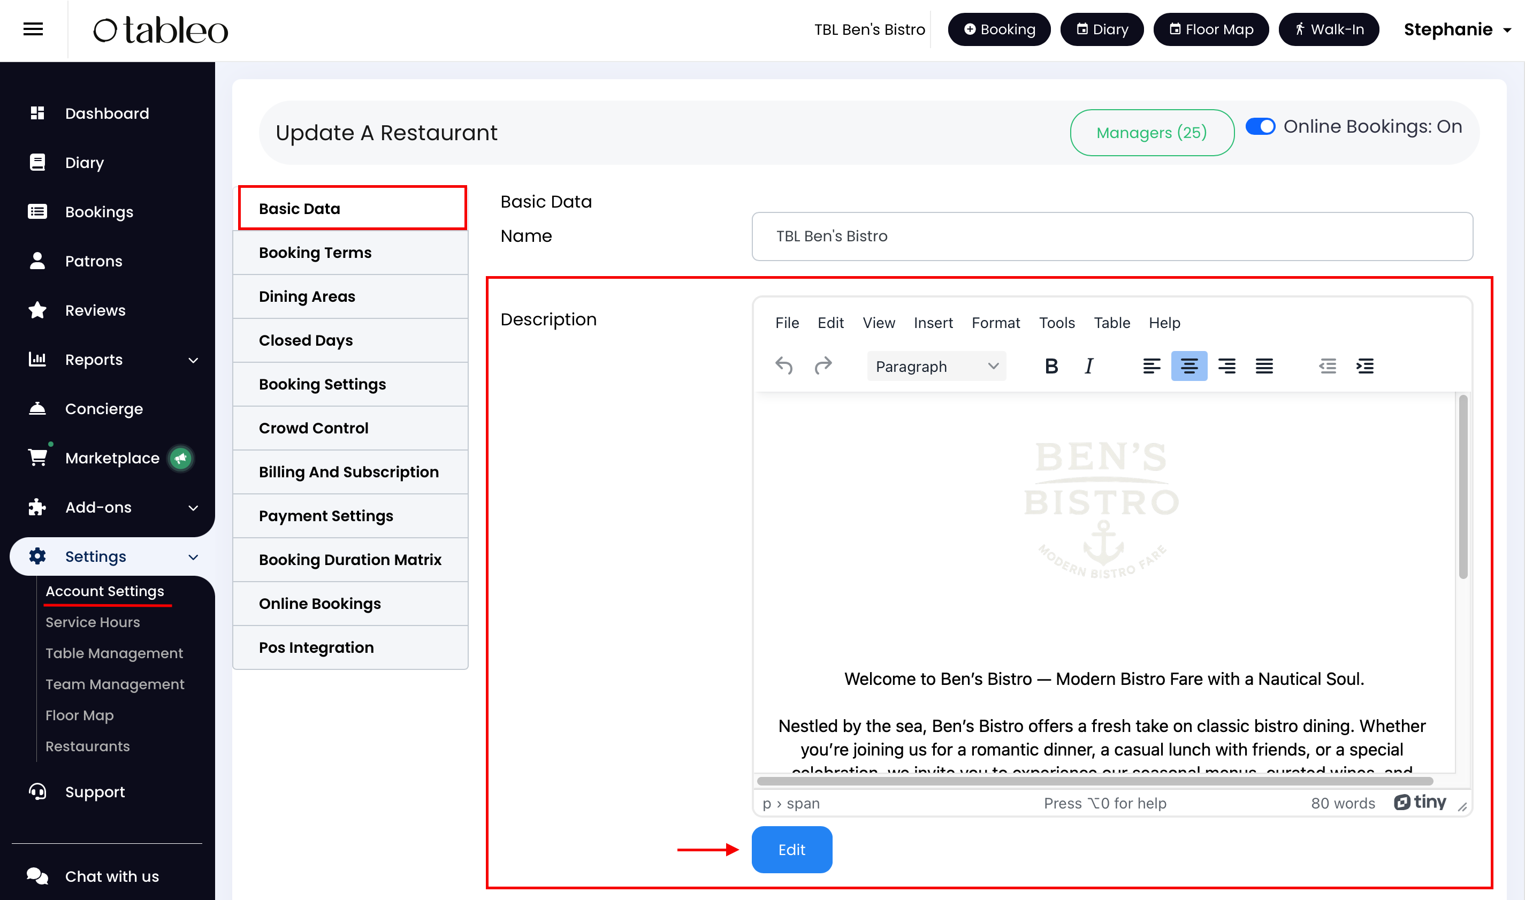
Task: Increase indent in description editor
Action: [x=1364, y=365]
